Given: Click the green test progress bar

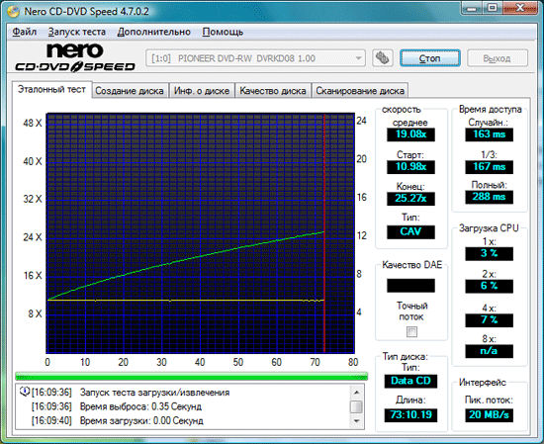Looking at the screenshot, I should pos(192,377).
